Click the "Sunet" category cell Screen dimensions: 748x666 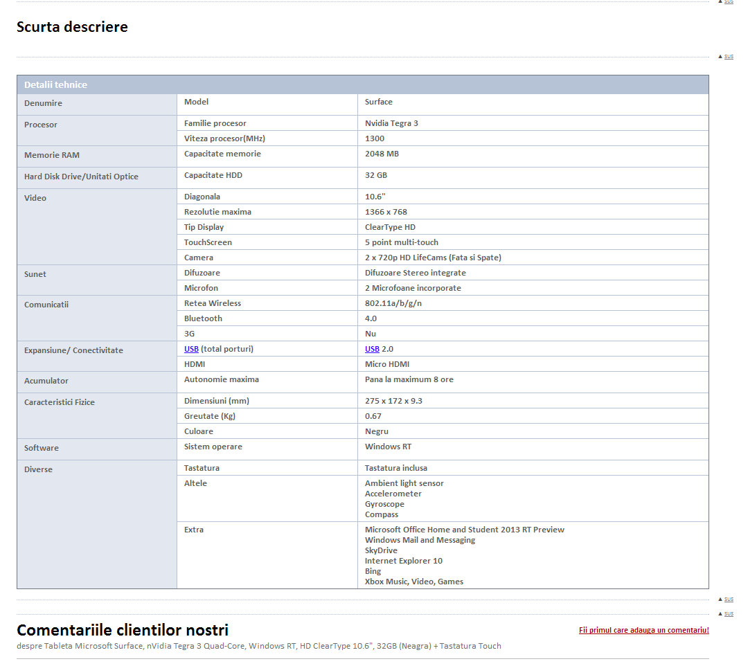(x=97, y=280)
